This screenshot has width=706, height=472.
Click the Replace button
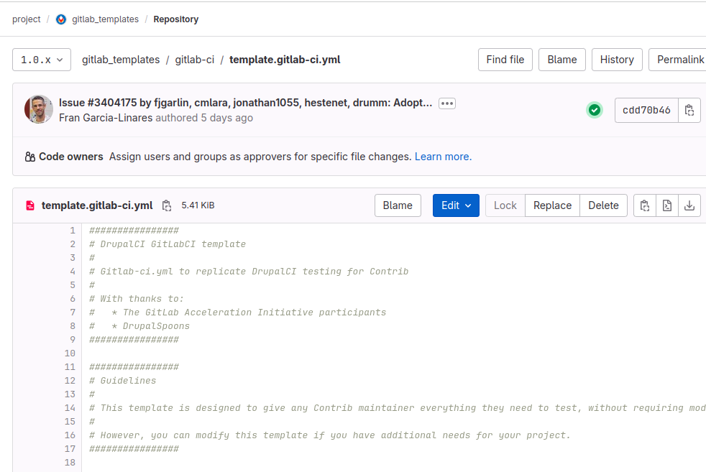(x=552, y=205)
